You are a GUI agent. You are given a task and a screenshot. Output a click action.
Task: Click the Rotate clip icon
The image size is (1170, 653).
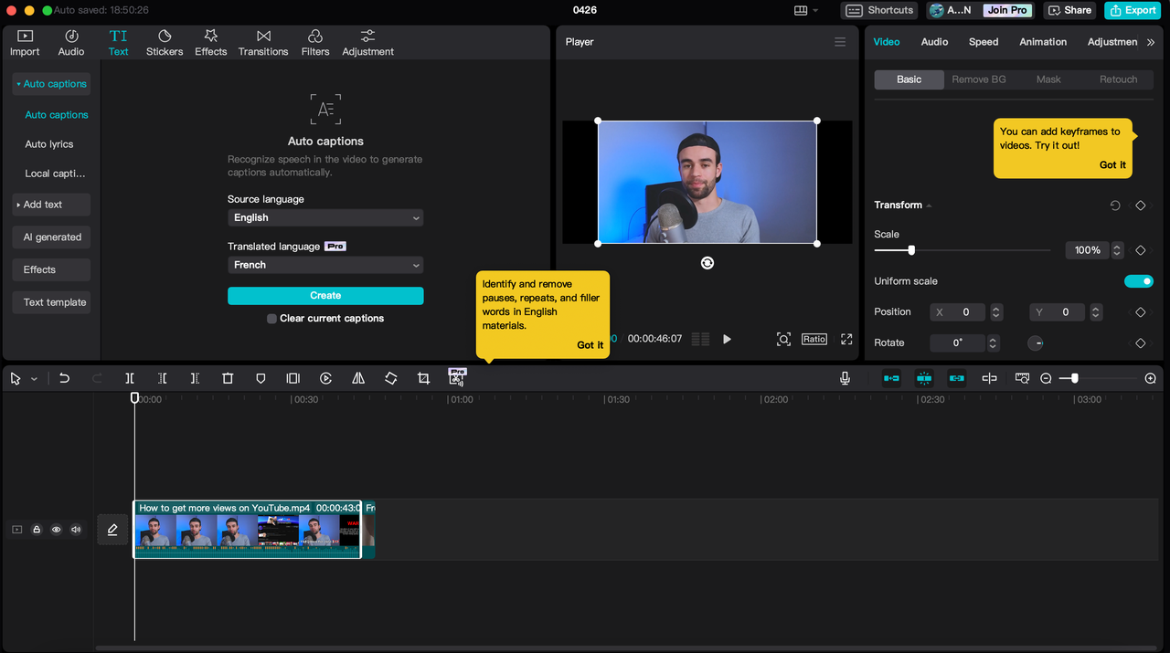tap(390, 378)
